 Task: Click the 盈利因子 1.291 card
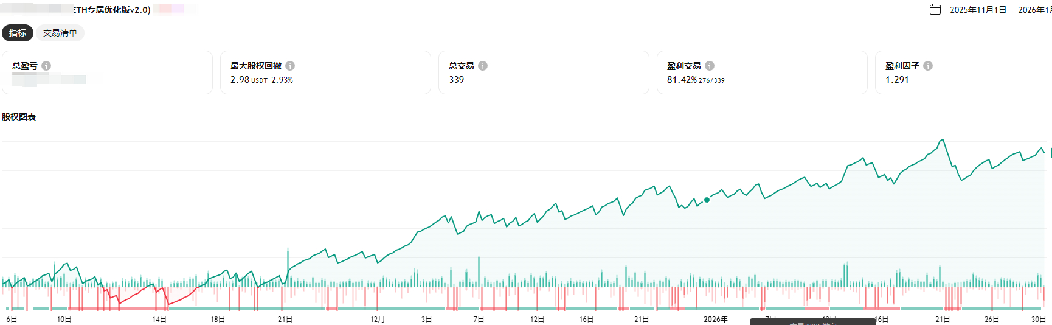(964, 72)
